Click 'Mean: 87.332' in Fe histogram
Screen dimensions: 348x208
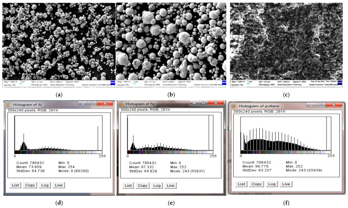141,167
